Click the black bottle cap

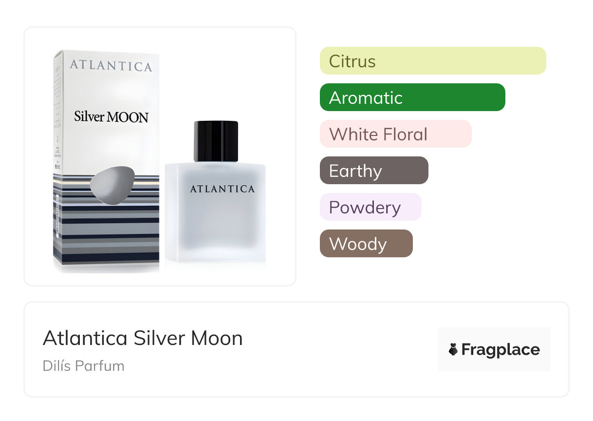[x=216, y=141]
